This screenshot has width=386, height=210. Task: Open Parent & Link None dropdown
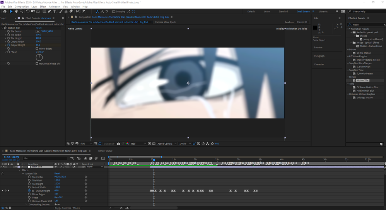click(x=95, y=167)
